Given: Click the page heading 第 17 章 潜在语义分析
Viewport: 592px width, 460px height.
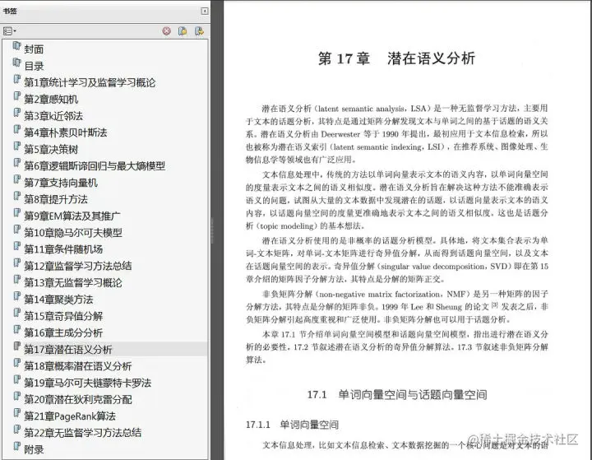Looking at the screenshot, I should 396,58.
